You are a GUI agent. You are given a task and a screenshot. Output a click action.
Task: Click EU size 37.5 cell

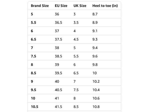pos(58,39)
